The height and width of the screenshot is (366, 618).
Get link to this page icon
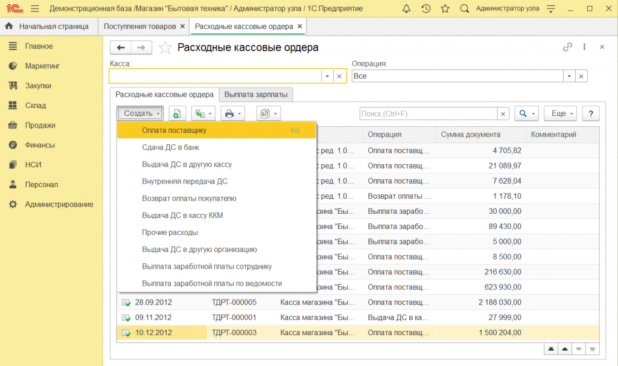pos(567,47)
